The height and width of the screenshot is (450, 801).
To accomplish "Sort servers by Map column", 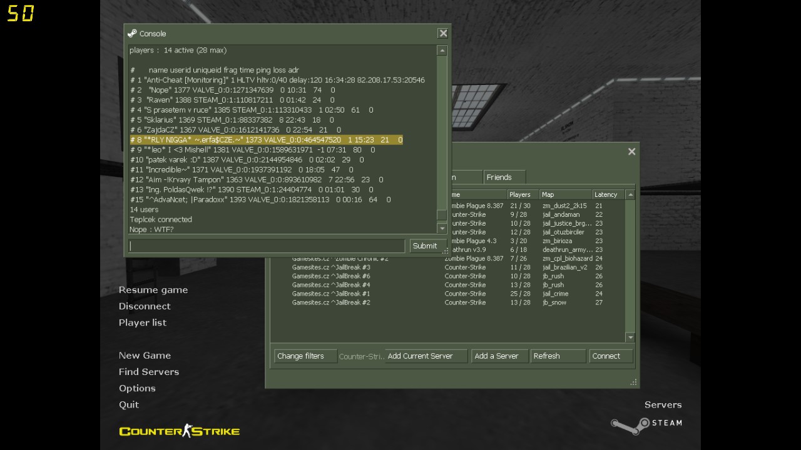I will pos(566,194).
